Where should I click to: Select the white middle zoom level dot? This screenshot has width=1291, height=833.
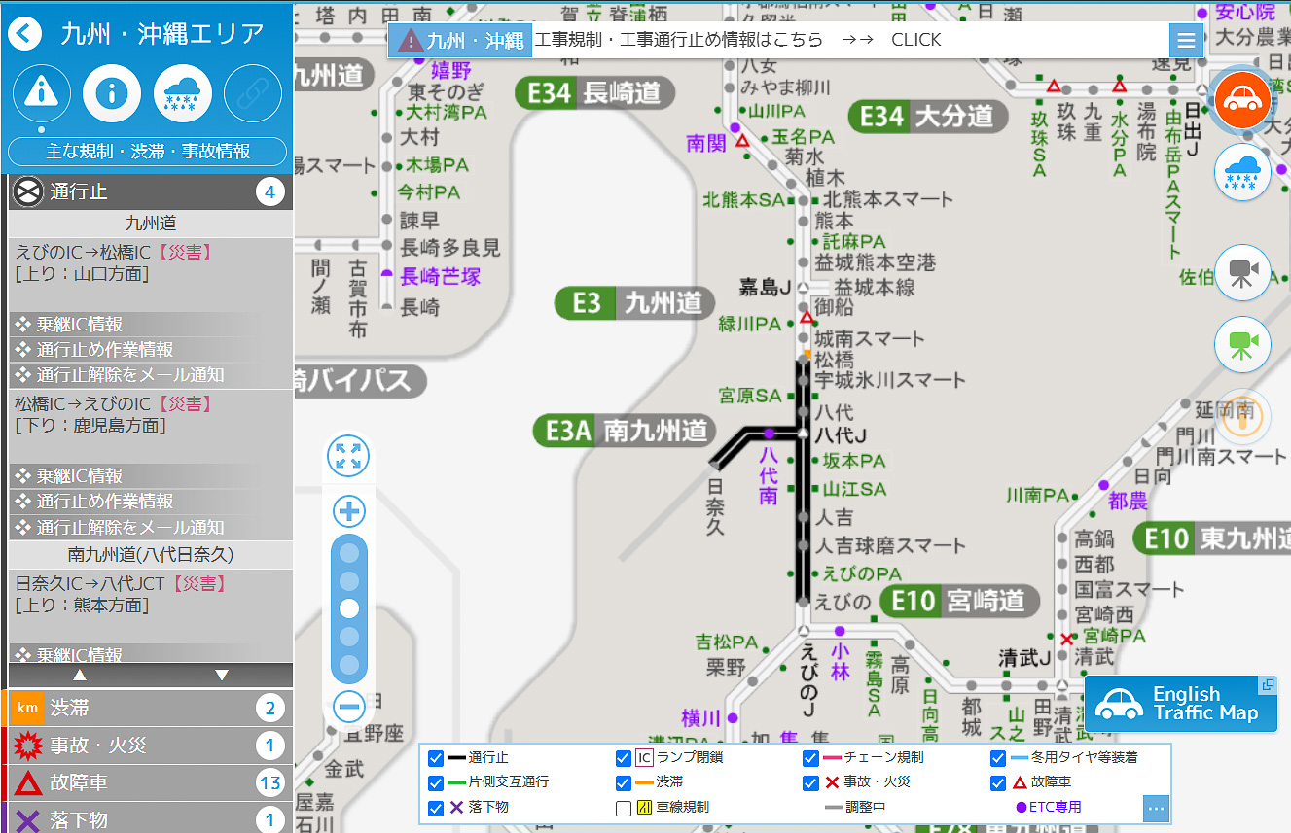349,608
